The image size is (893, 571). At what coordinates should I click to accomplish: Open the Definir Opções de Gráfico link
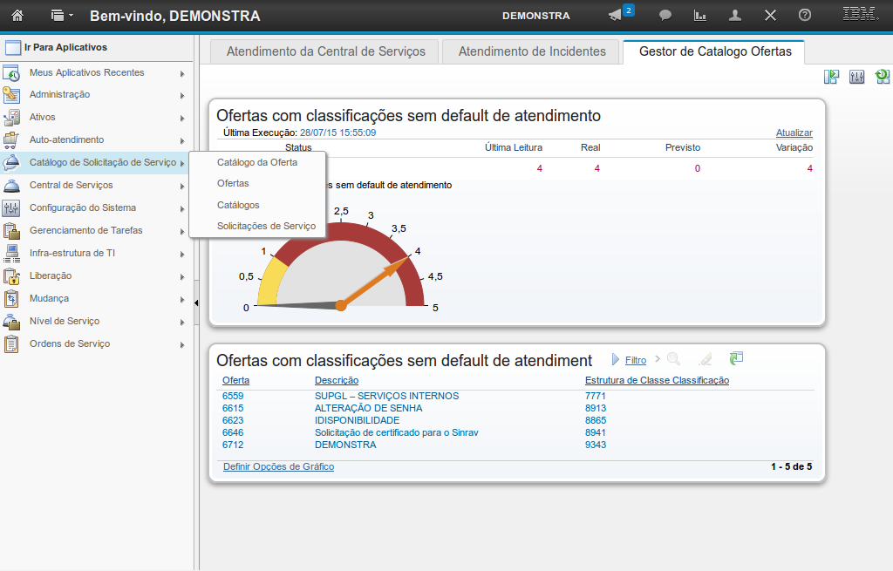coord(278,466)
